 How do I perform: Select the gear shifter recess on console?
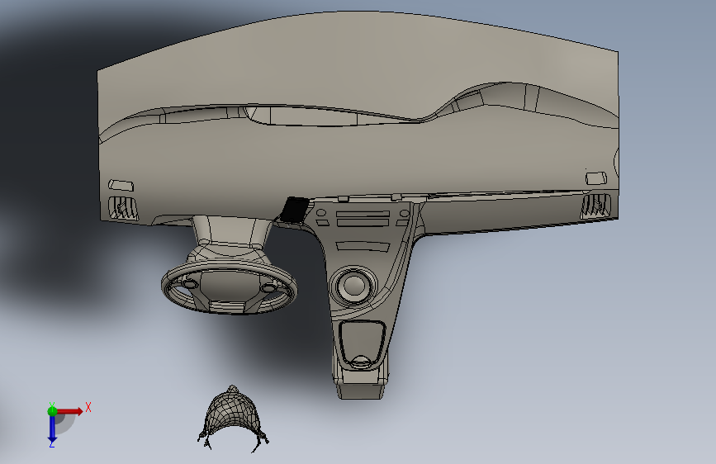[x=361, y=345]
